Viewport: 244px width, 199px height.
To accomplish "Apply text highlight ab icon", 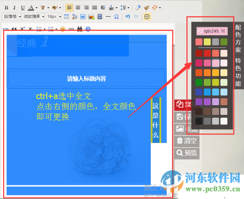I will [54, 8].
